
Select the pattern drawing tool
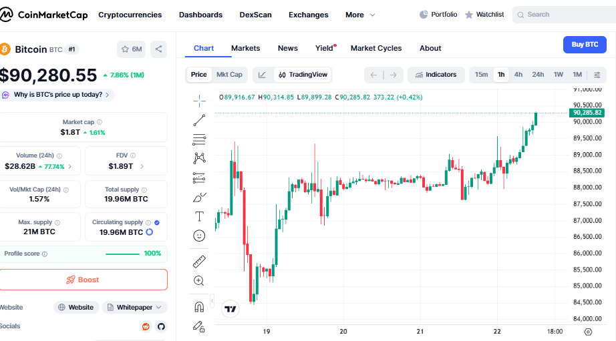[199, 158]
